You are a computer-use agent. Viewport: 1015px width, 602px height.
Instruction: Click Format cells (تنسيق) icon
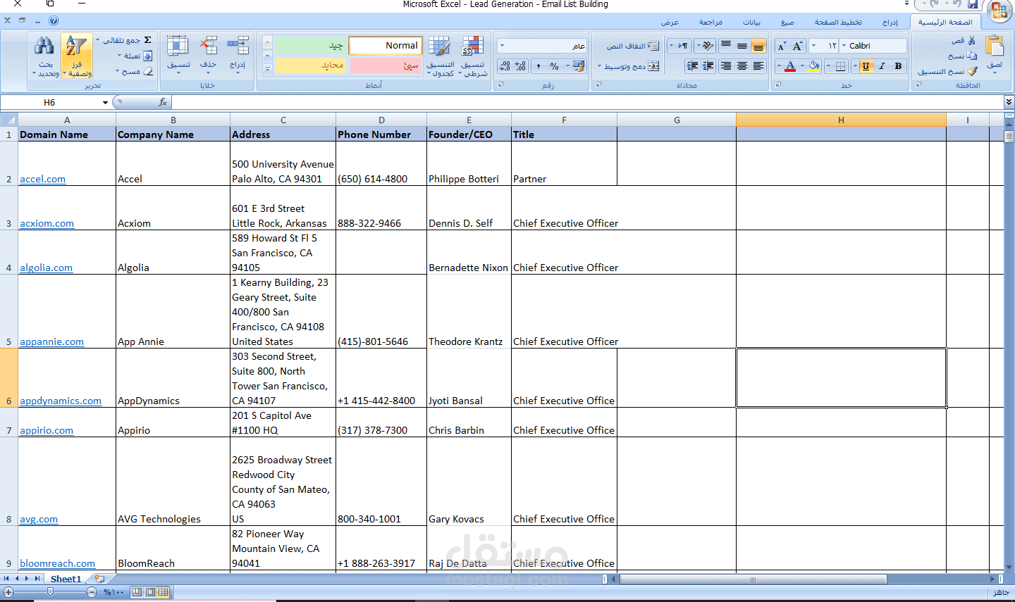(178, 46)
